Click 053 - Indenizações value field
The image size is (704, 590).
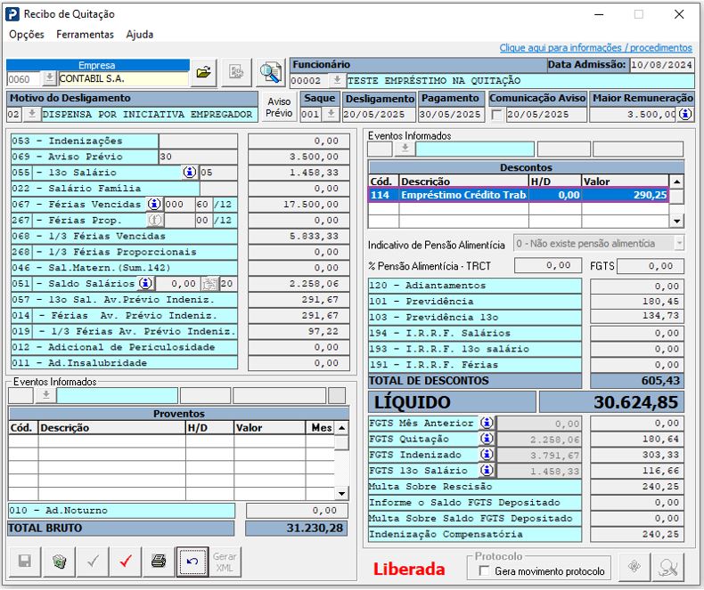coord(299,141)
